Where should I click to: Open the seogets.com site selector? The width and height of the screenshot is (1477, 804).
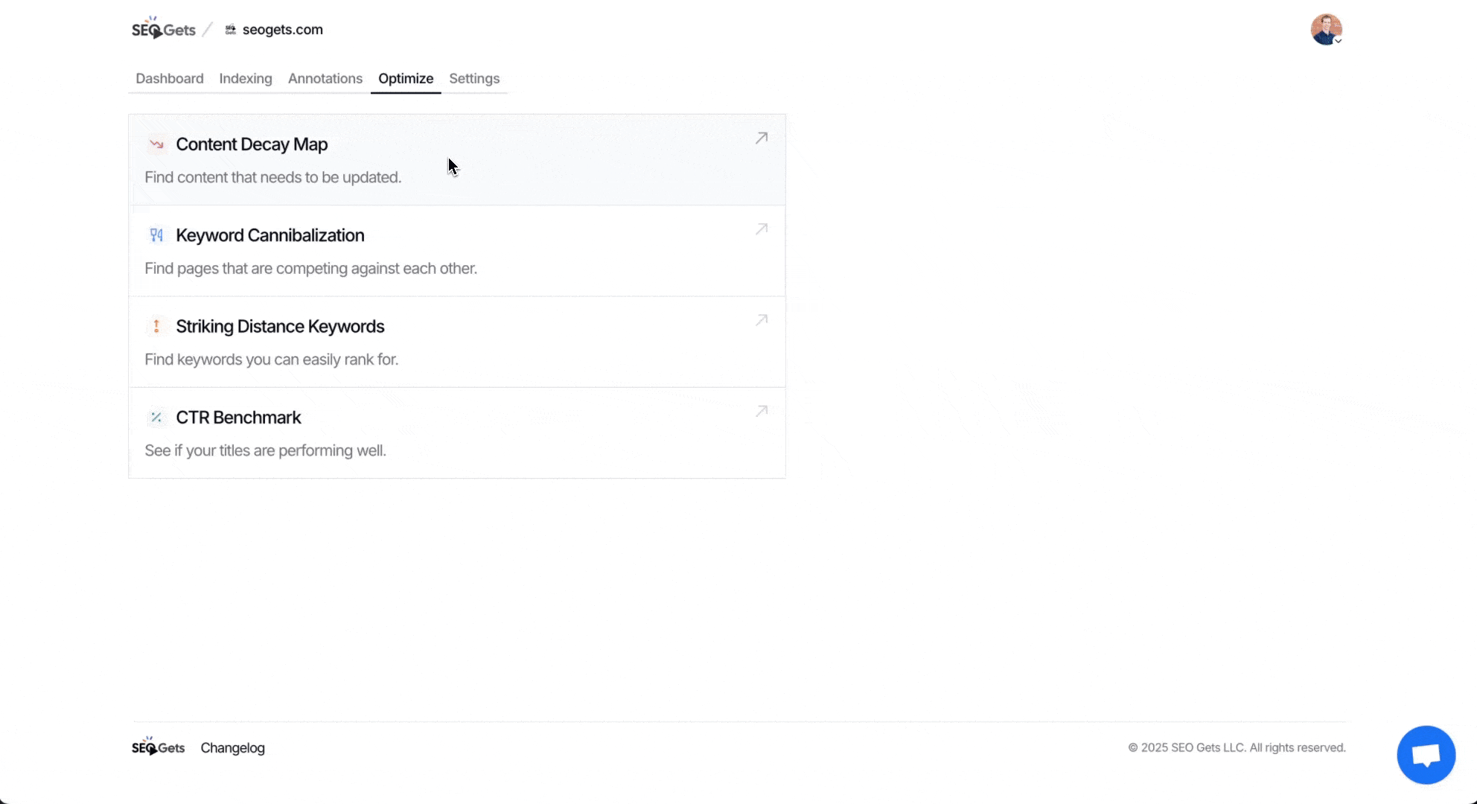(282, 30)
